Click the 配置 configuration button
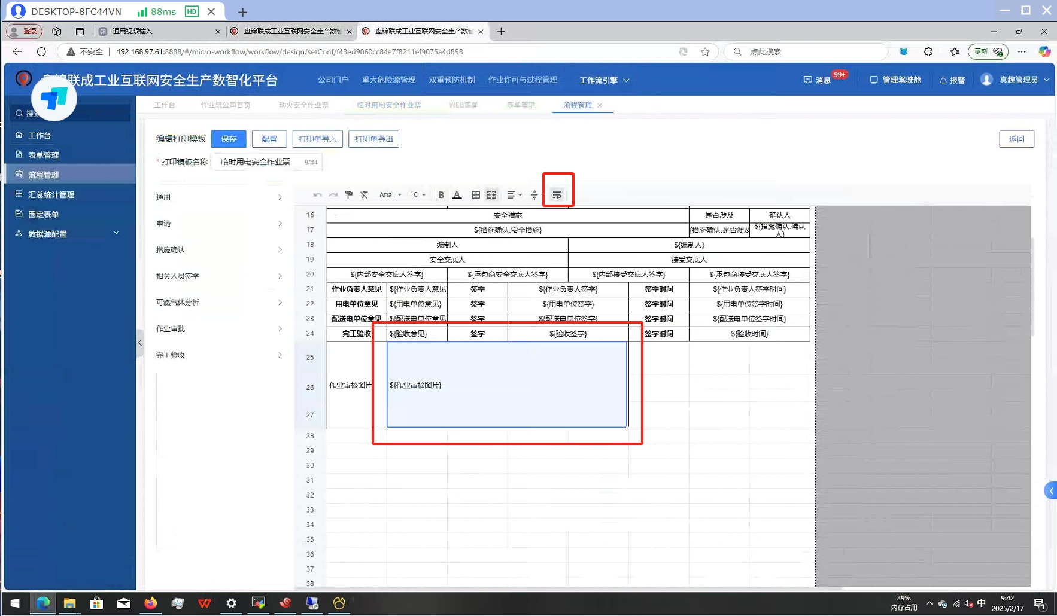The image size is (1057, 616). (269, 139)
